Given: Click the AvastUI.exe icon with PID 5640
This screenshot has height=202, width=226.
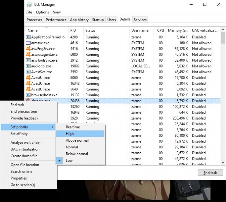Looking at the screenshot, I should click(28, 89).
